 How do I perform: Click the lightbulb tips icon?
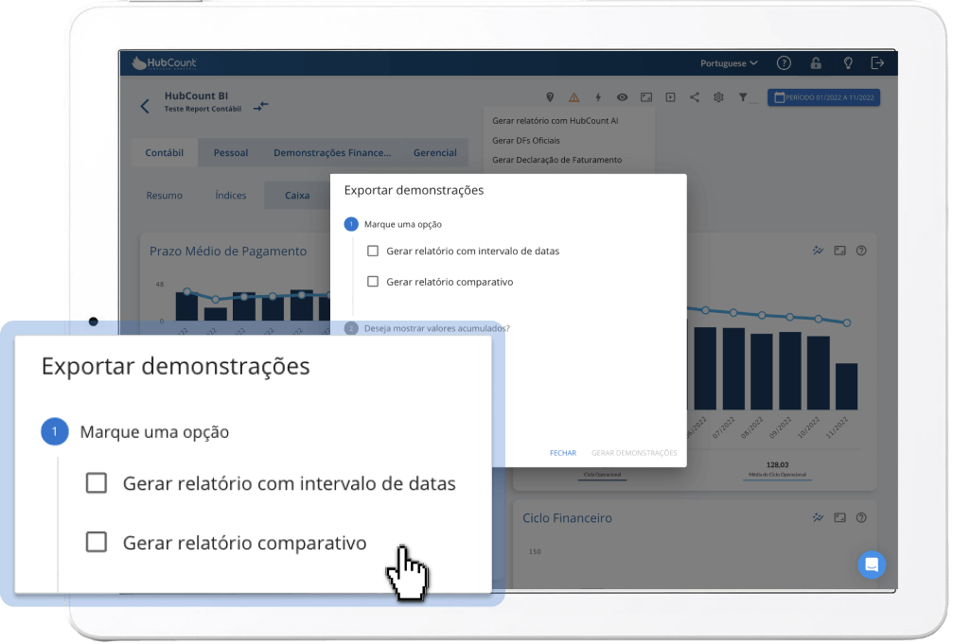pyautogui.click(x=848, y=62)
